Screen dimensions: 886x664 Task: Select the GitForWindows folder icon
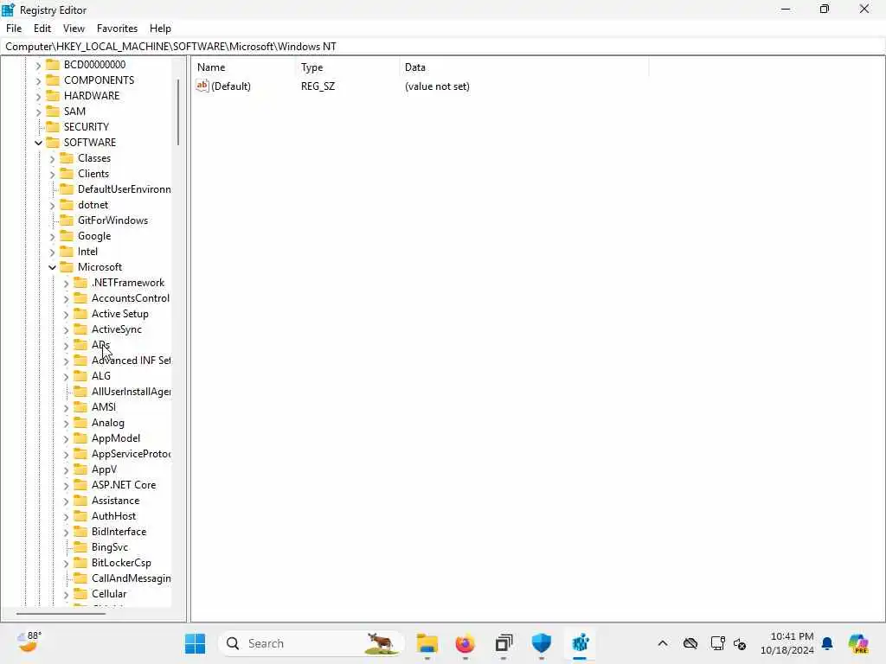tap(67, 220)
